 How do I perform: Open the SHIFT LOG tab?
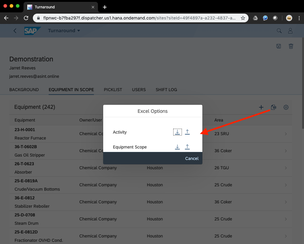166,90
